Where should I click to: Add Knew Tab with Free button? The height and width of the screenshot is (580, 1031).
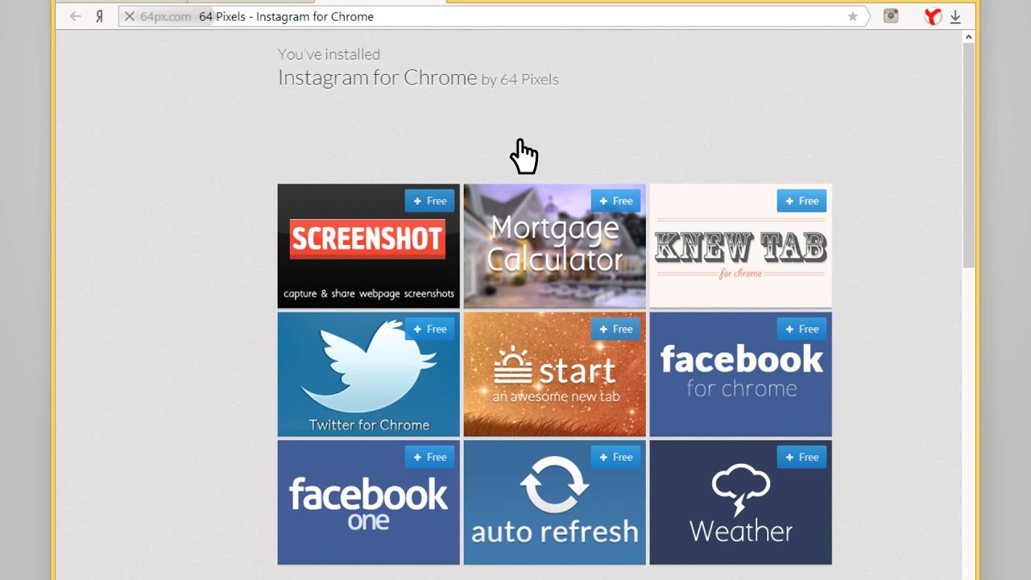pos(801,201)
